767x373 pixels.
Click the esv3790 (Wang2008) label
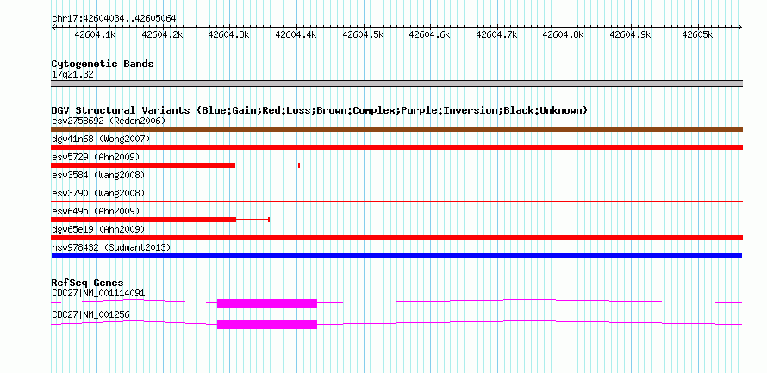(x=98, y=193)
